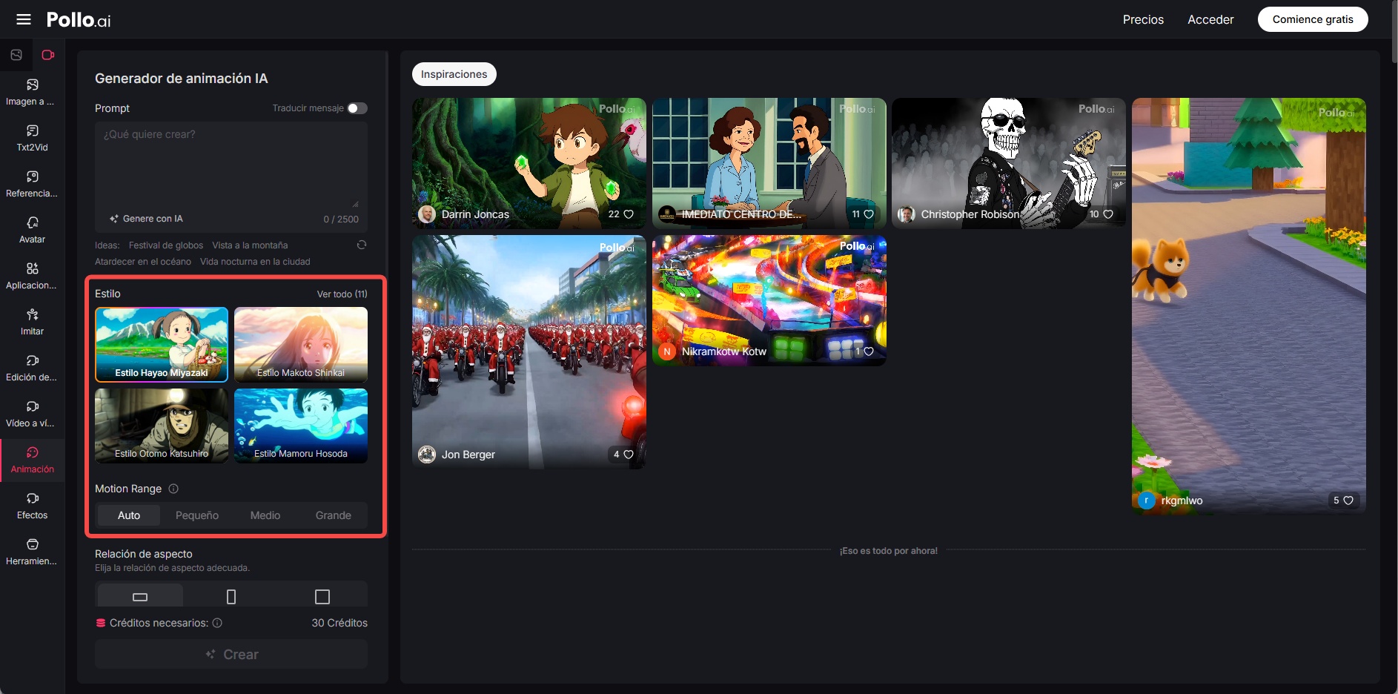The width and height of the screenshot is (1398, 694).
Task: Use the Atardecer en el océano idea
Action: point(143,262)
